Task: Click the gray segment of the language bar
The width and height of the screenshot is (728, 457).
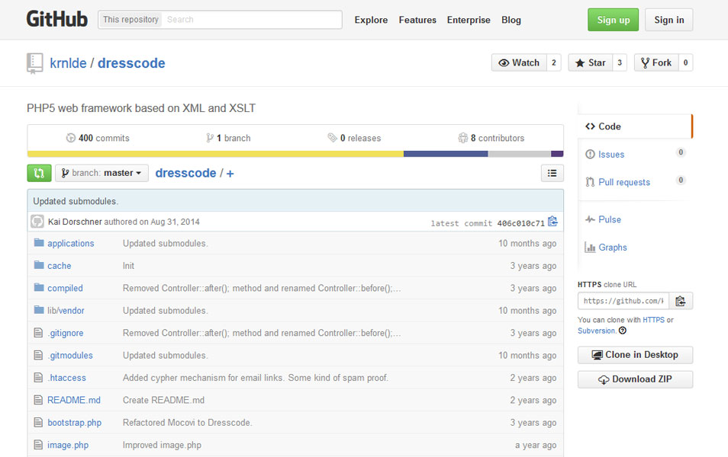Action: coord(520,154)
